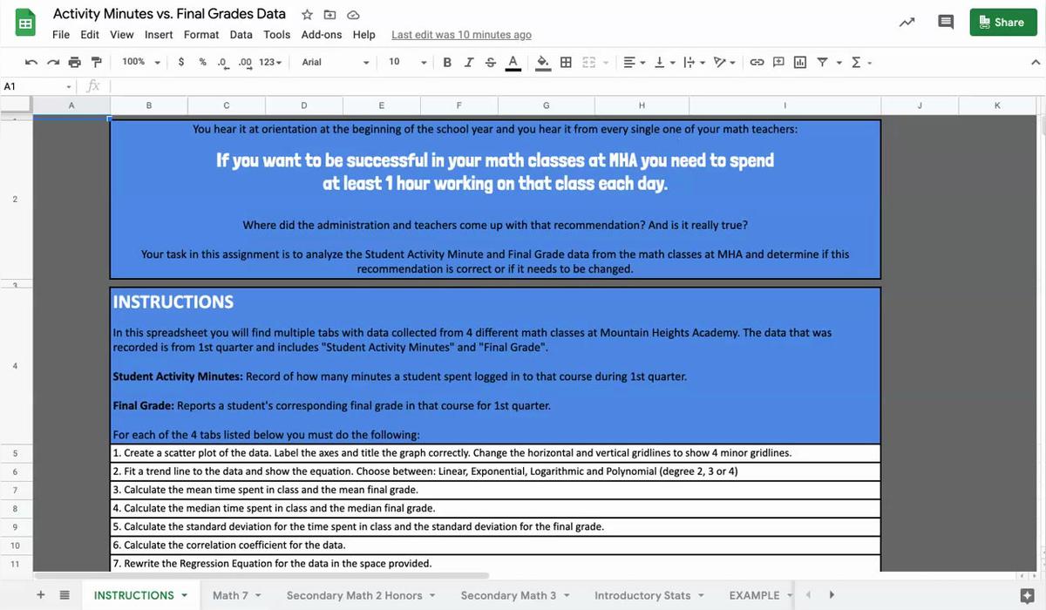Click the merge cells icon
The width and height of the screenshot is (1046, 610).
(x=588, y=62)
